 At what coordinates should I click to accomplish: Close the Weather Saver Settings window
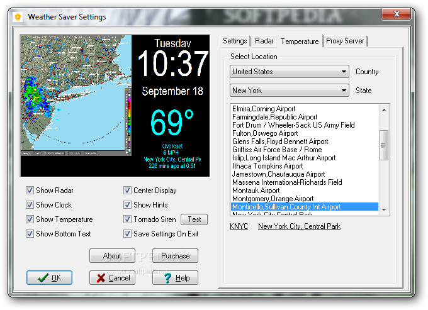pos(396,14)
